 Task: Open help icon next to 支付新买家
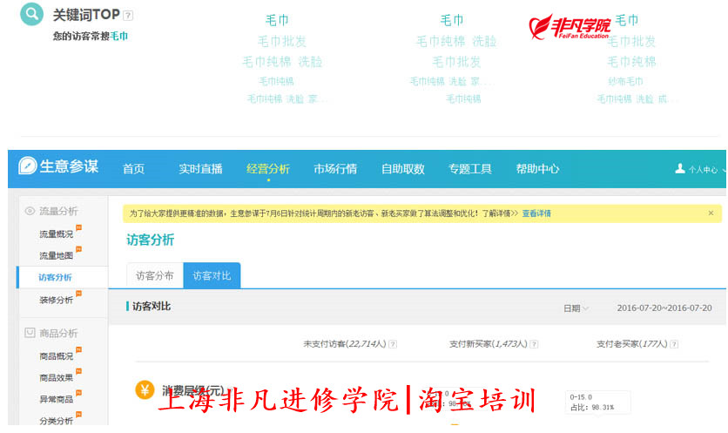(534, 344)
